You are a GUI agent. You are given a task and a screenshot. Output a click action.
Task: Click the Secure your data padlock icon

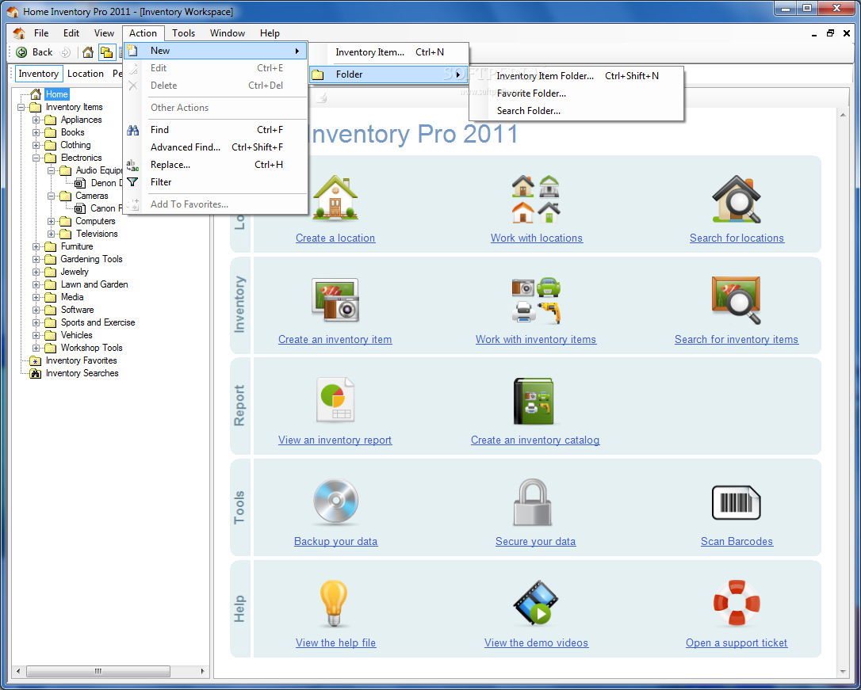coord(533,502)
